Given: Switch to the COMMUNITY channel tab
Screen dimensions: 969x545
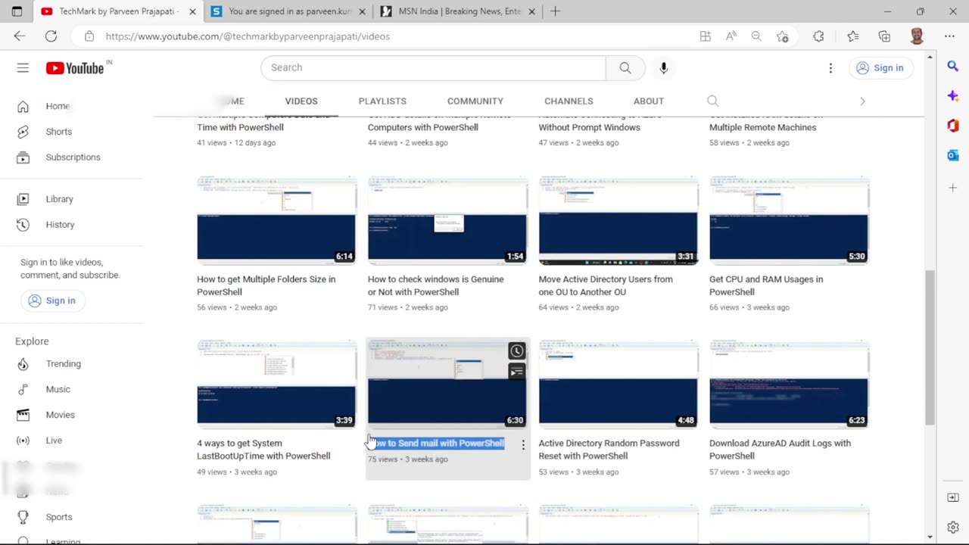Looking at the screenshot, I should (x=475, y=101).
